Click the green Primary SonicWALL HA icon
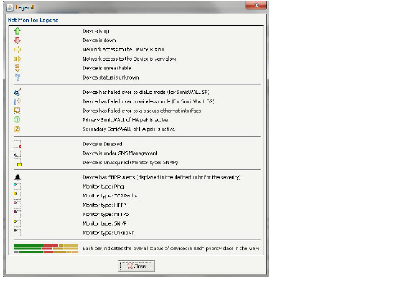 coord(17,120)
